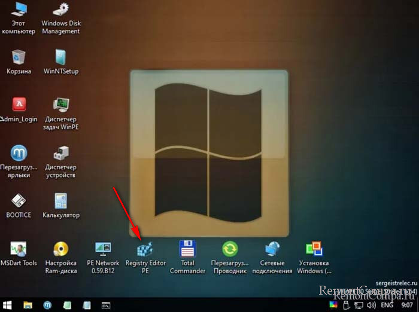The height and width of the screenshot is (312, 419).
Task: Open the network tray icon
Action: click(359, 305)
